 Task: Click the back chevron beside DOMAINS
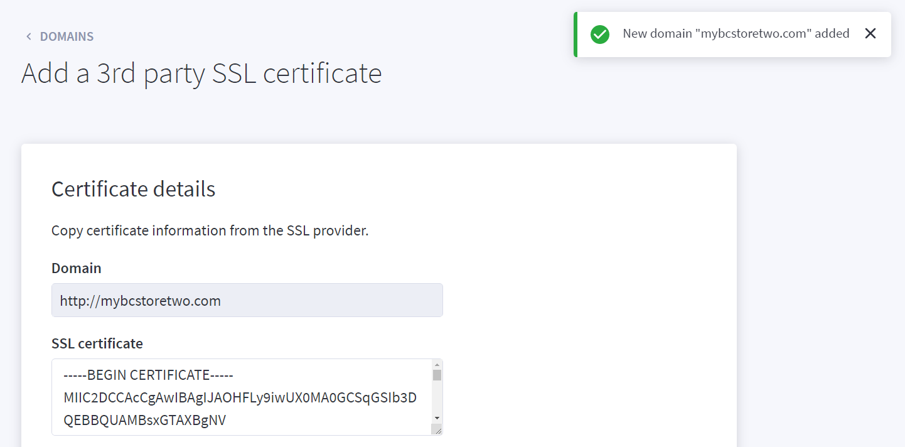[28, 36]
